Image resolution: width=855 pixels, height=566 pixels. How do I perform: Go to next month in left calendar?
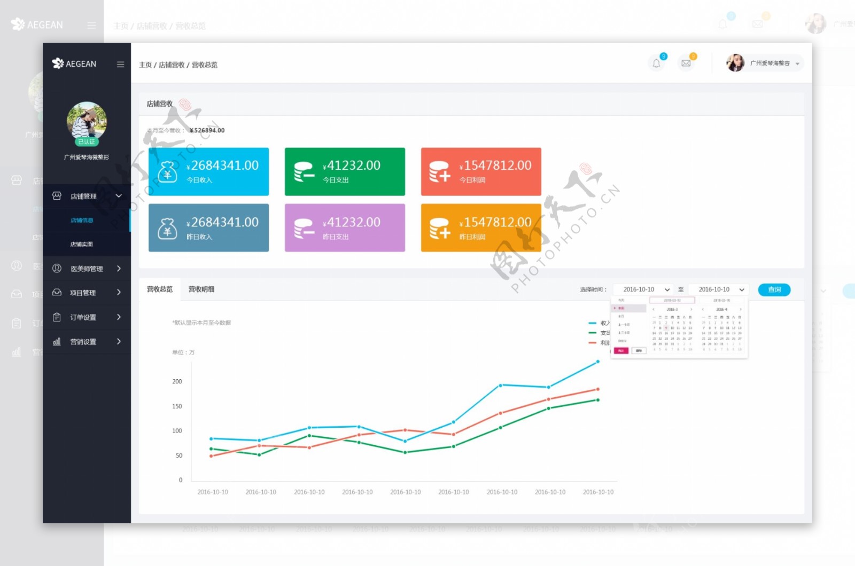click(691, 309)
